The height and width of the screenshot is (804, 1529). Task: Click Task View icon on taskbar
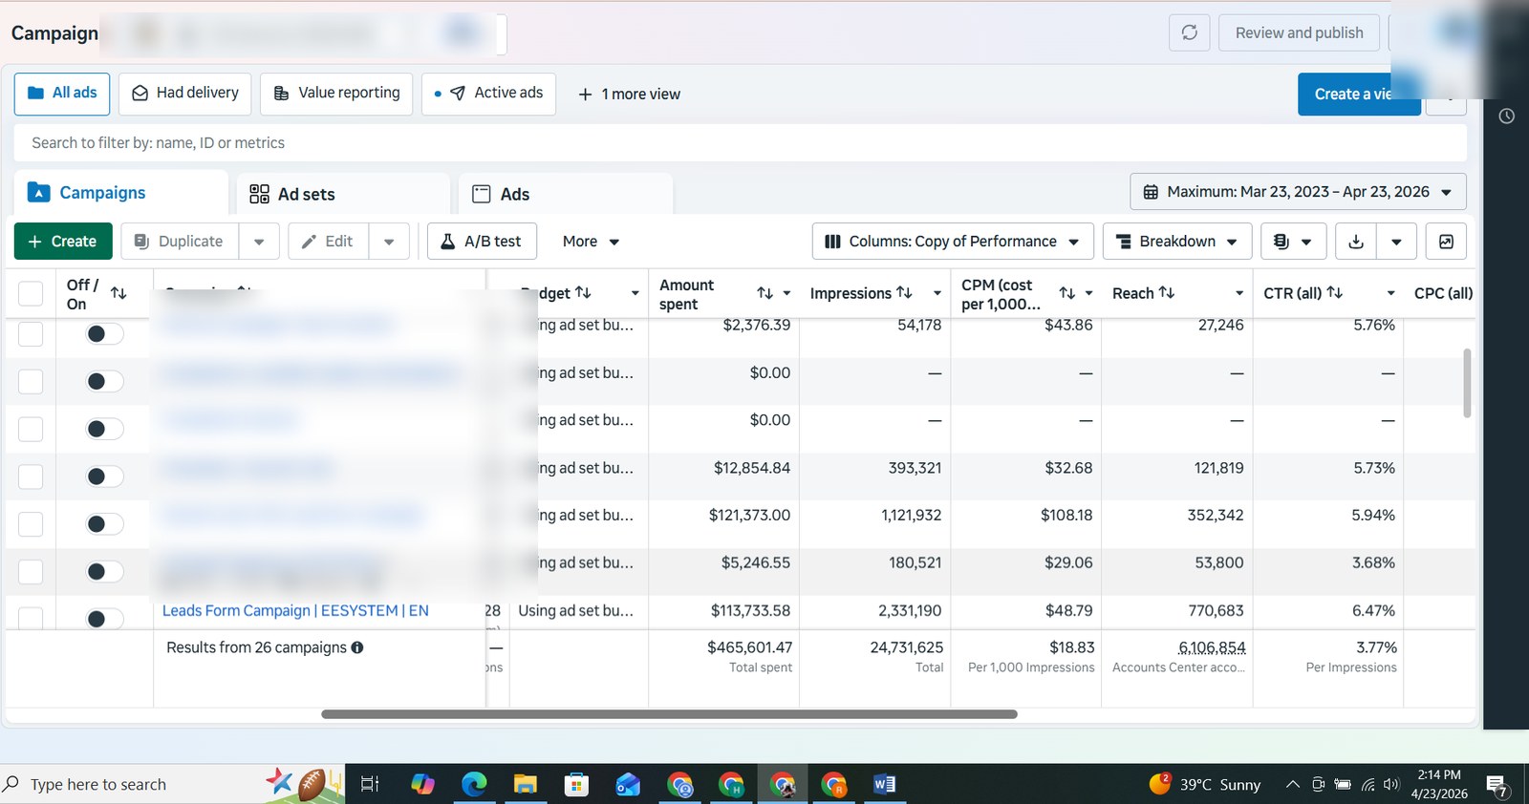pyautogui.click(x=370, y=784)
